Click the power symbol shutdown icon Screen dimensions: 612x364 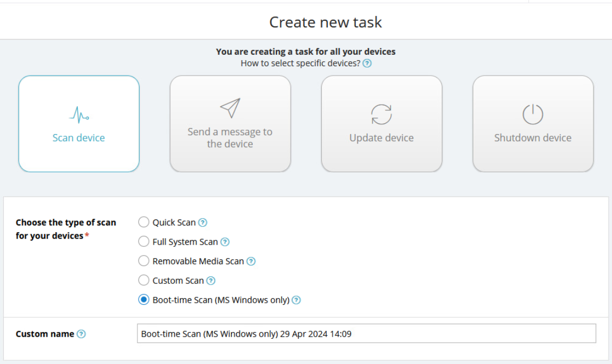pyautogui.click(x=533, y=114)
